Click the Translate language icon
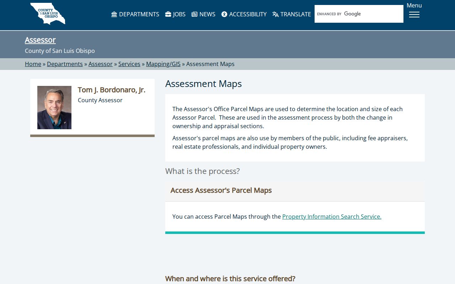 point(275,14)
